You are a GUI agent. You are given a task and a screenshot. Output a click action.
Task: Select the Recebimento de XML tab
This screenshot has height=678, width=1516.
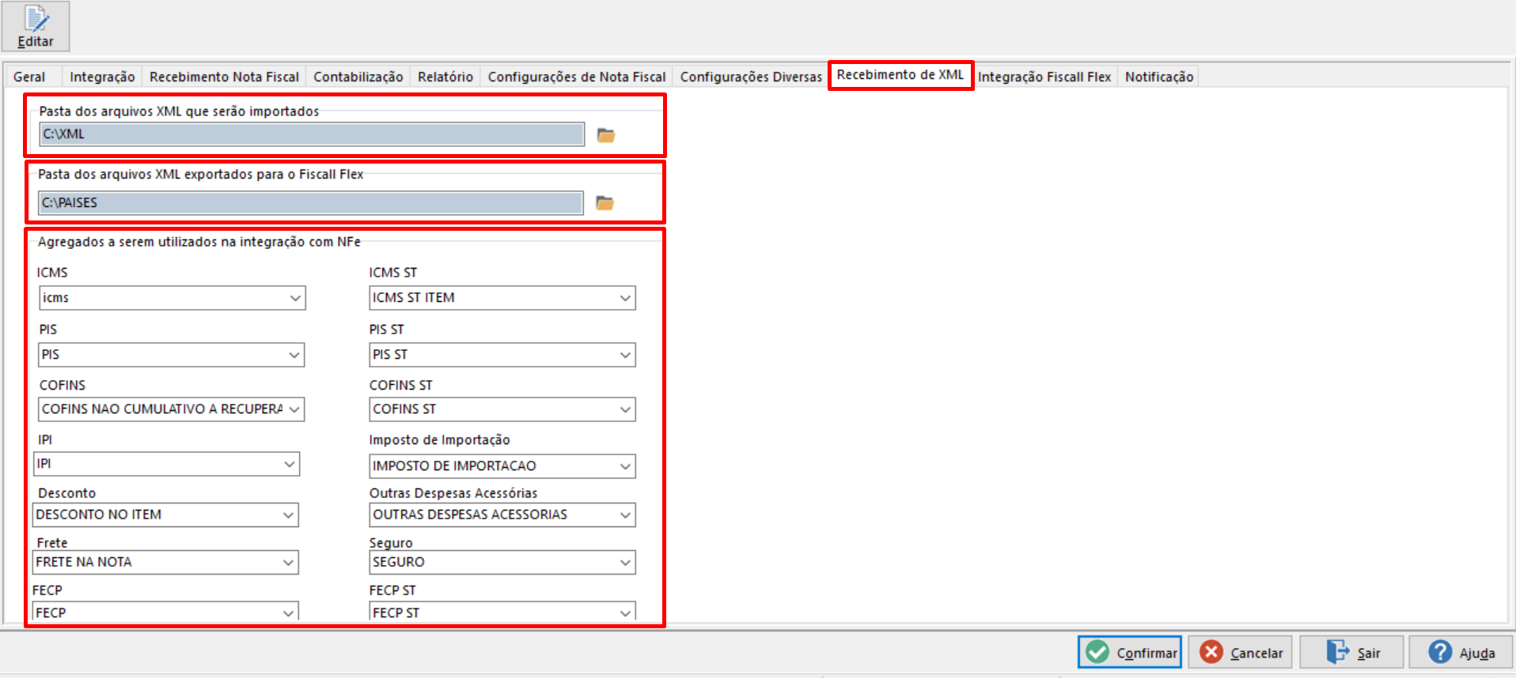point(900,75)
